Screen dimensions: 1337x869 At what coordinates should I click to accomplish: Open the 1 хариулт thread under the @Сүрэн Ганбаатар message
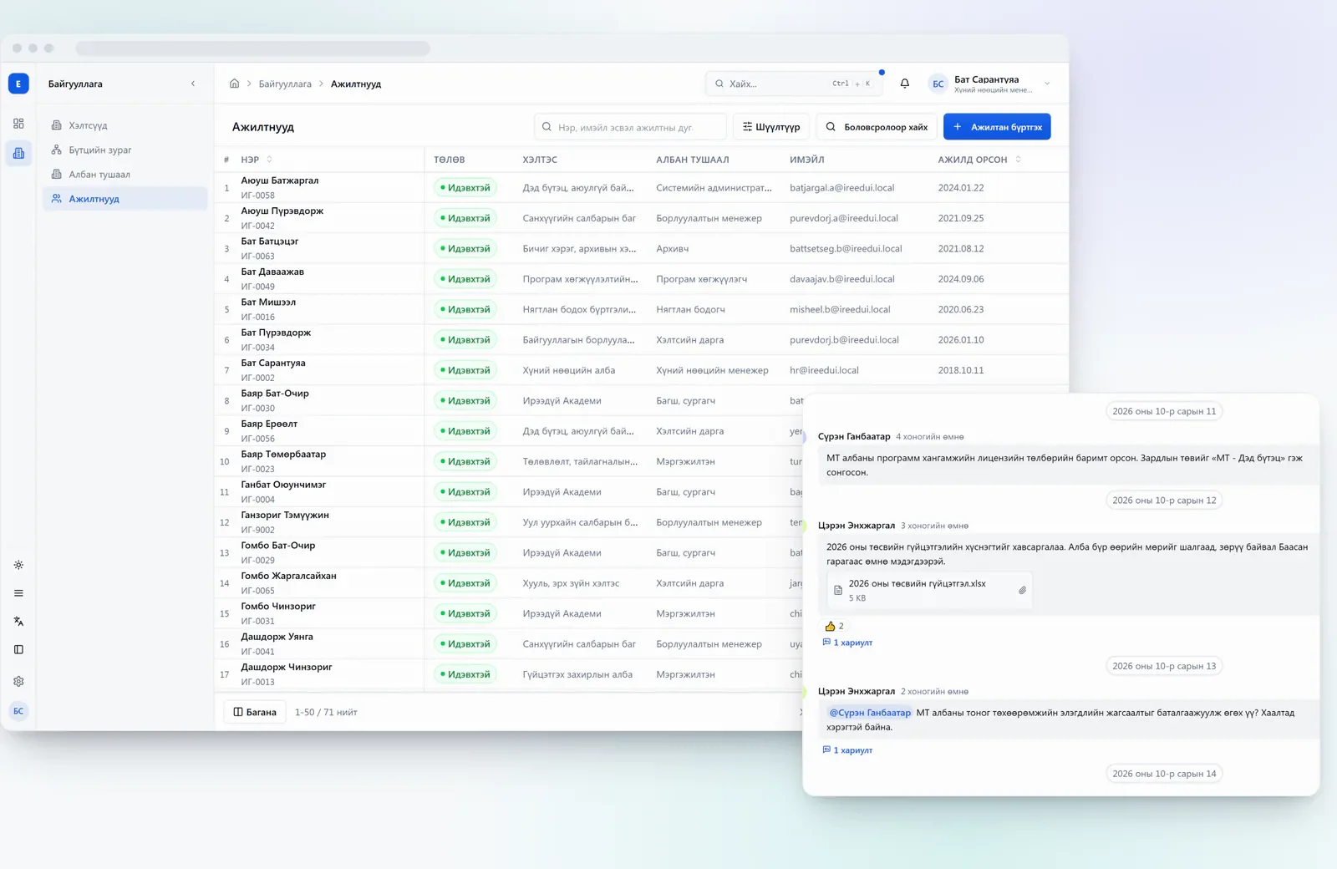point(847,750)
